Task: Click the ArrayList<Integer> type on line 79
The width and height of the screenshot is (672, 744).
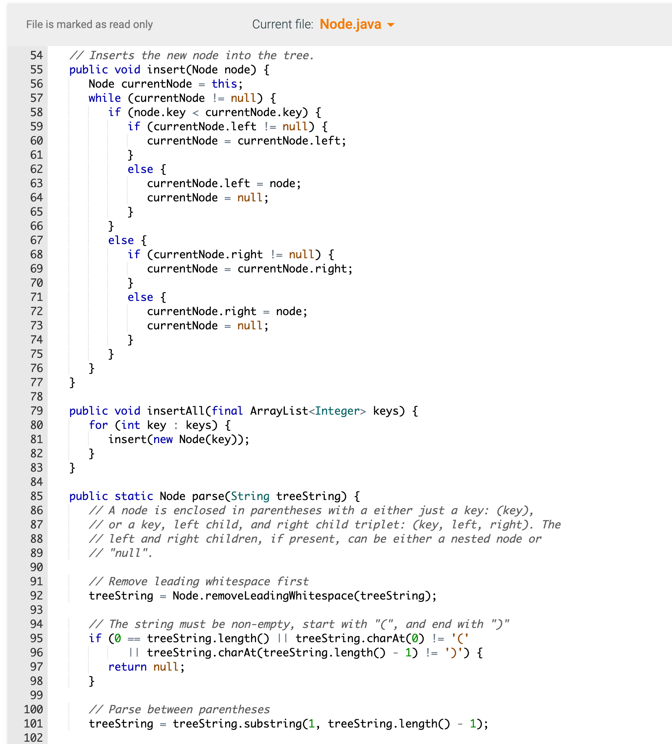Action: point(308,411)
